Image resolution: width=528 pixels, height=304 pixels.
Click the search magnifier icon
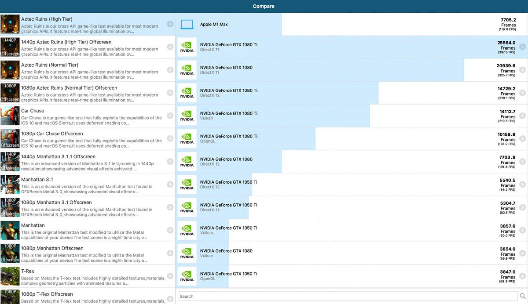[523, 296]
